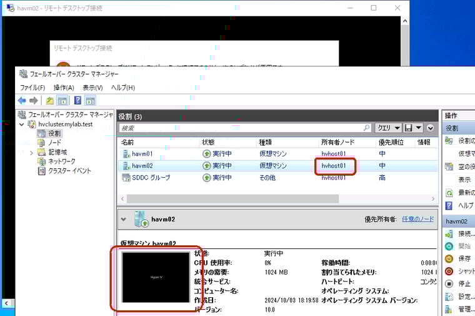
Task: Open the 表示(V) menu
Action: click(x=92, y=88)
